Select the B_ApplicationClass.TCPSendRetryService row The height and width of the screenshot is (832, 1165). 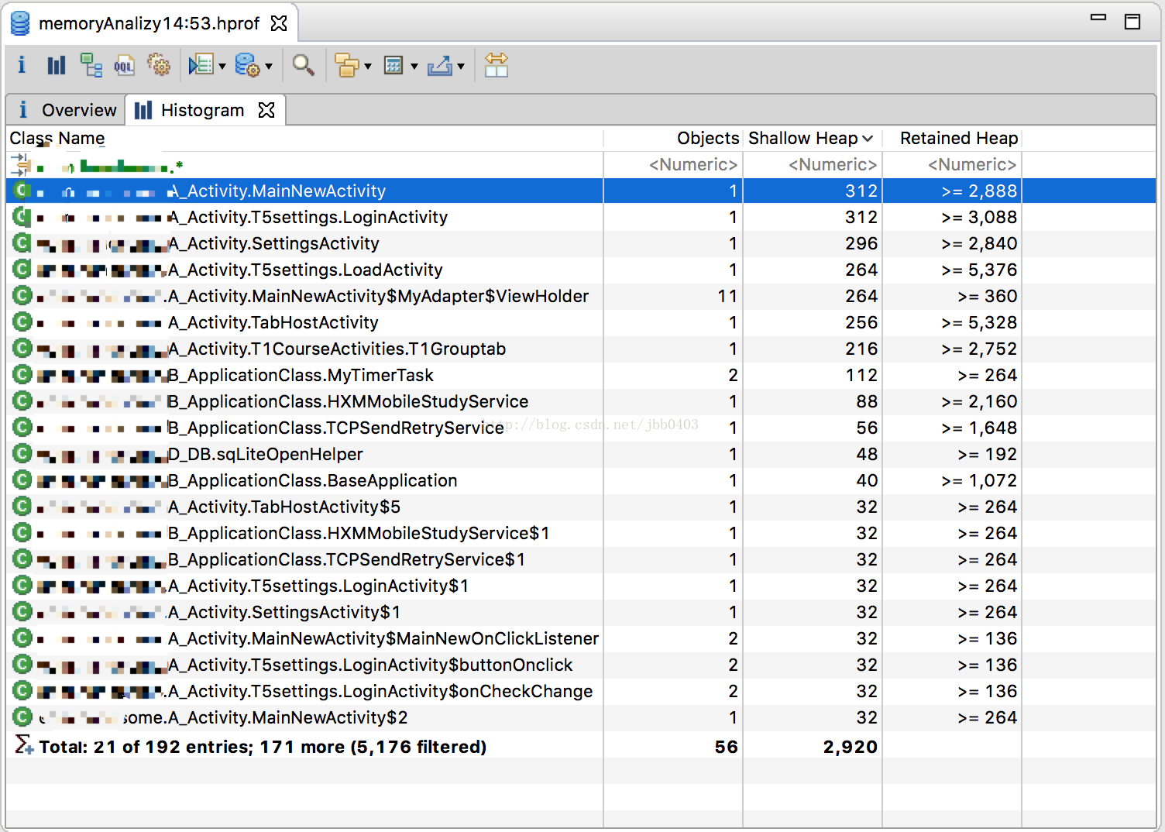(x=581, y=428)
